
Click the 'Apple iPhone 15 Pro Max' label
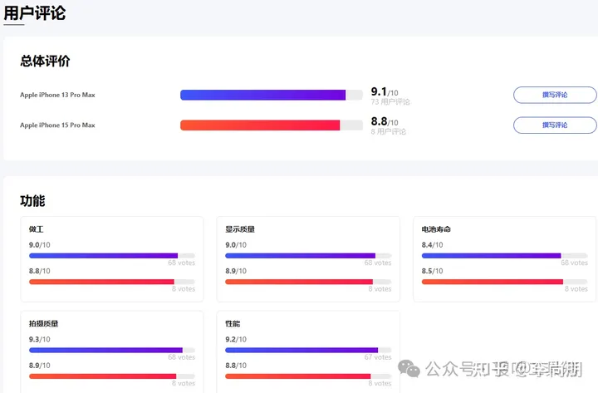pos(57,125)
